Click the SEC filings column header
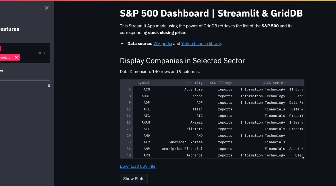 tap(221, 83)
